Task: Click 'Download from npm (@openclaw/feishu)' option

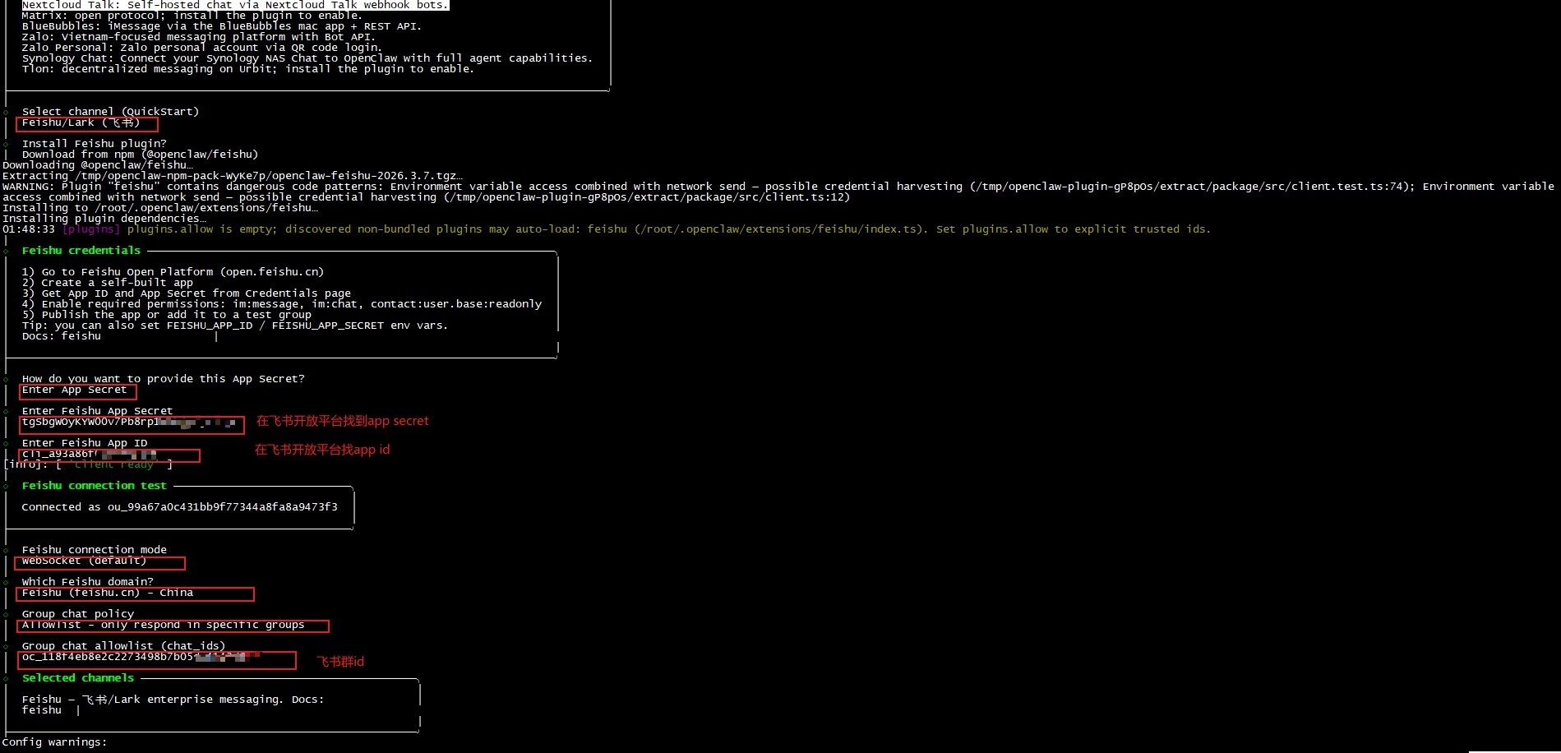Action: [x=140, y=155]
